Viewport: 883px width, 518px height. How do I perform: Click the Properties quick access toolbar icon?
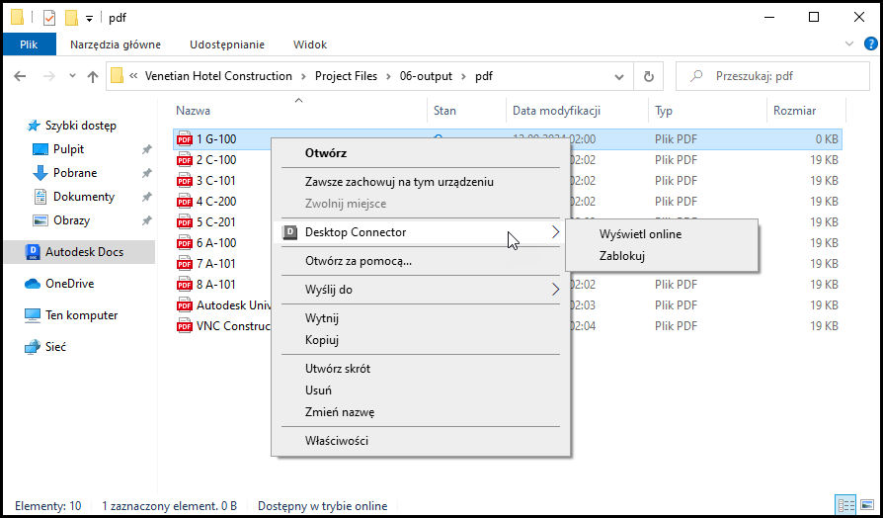tap(49, 18)
